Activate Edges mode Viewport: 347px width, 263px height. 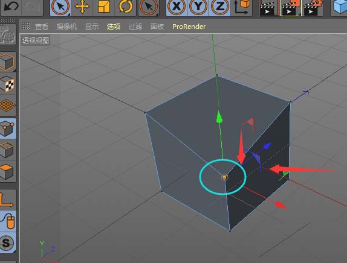pyautogui.click(x=8, y=150)
